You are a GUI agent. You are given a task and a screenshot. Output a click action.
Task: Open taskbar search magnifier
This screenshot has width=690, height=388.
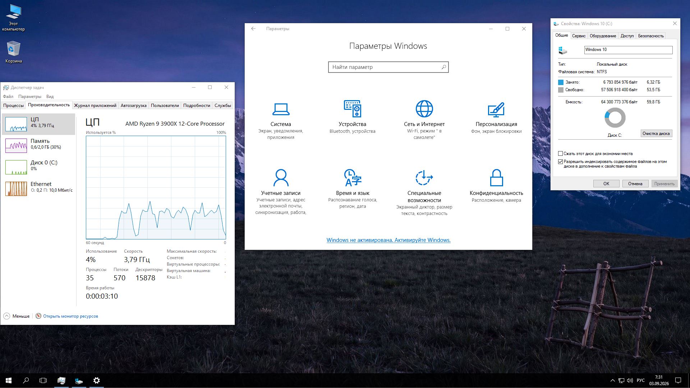[26, 380]
